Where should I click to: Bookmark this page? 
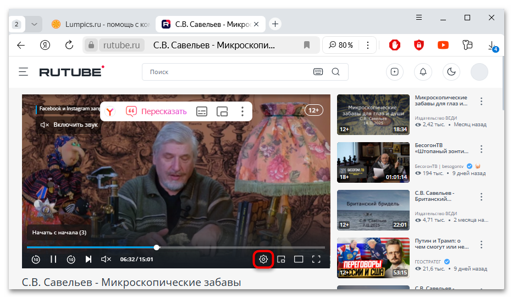click(307, 45)
